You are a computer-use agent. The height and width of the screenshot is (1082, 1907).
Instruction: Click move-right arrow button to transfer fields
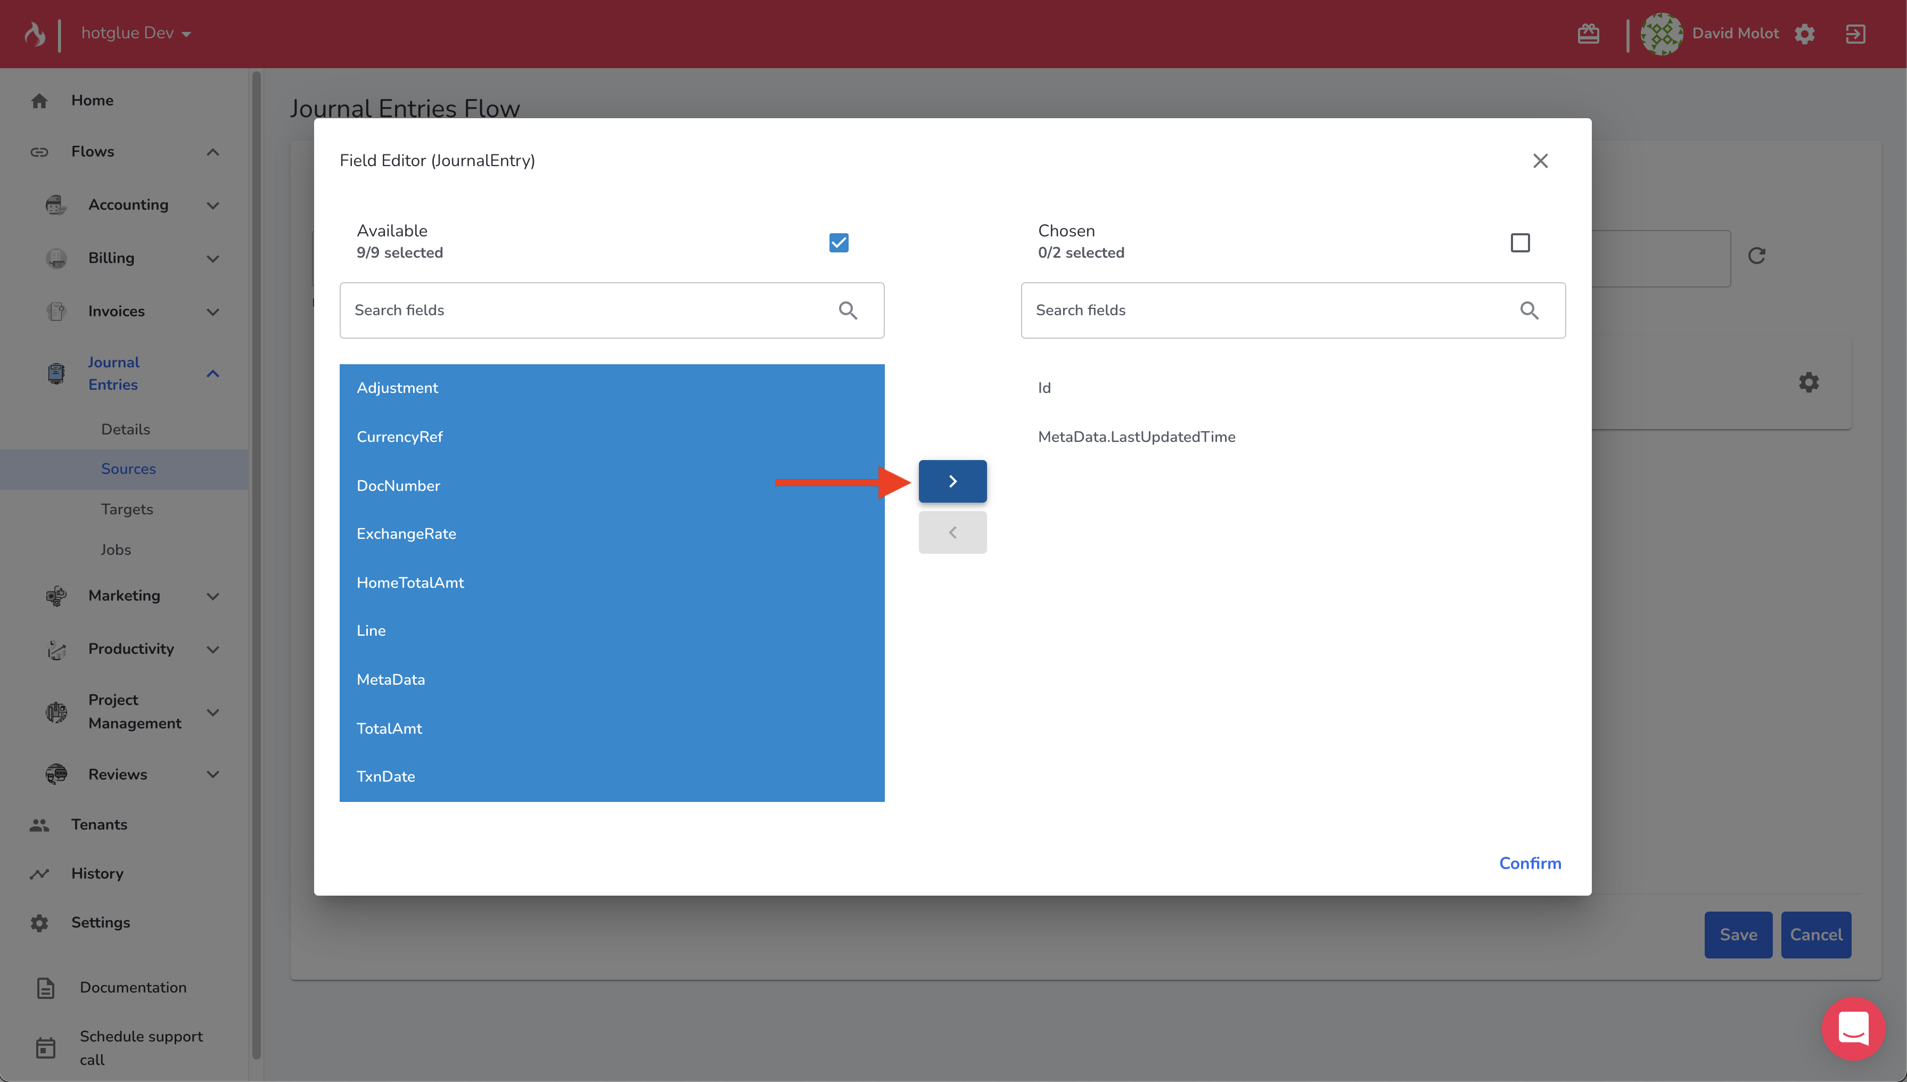point(952,481)
